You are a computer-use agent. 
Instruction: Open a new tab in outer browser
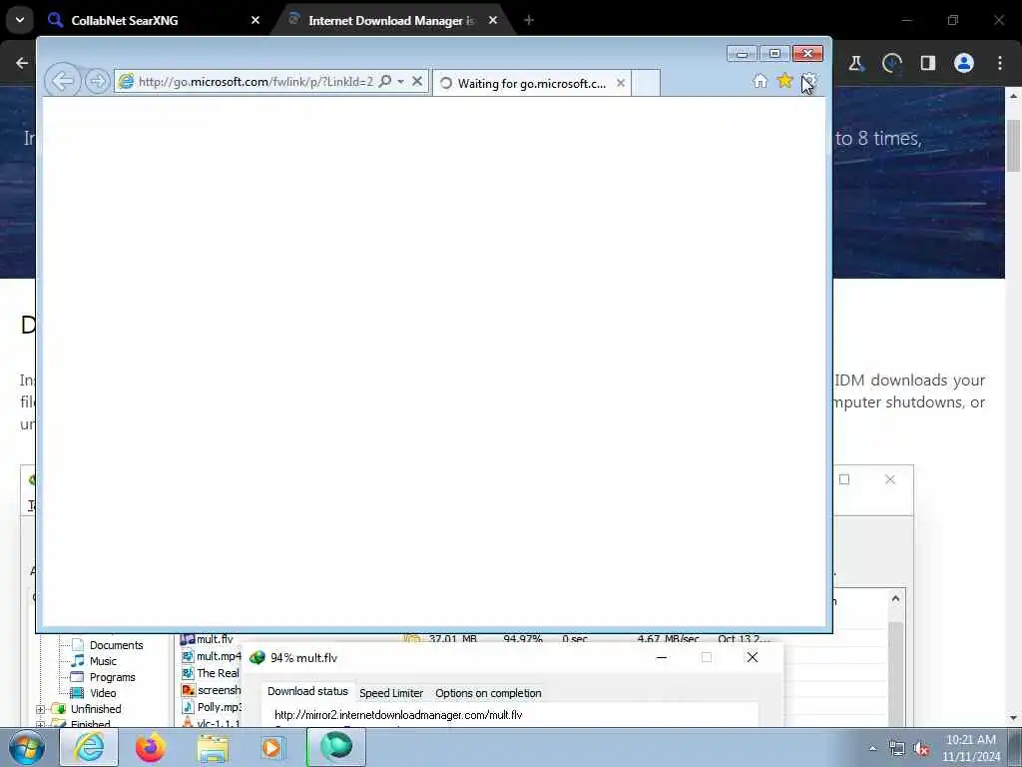coord(529,20)
